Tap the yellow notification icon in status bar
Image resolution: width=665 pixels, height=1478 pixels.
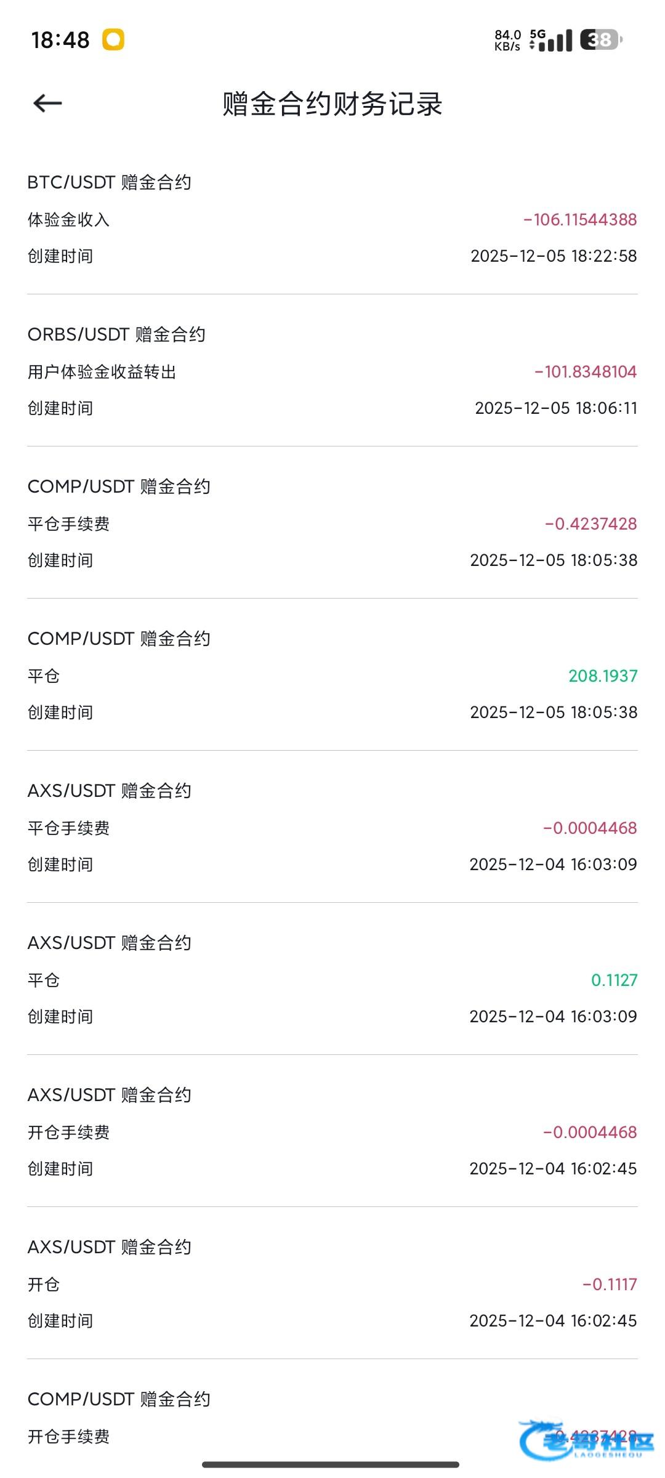(113, 39)
